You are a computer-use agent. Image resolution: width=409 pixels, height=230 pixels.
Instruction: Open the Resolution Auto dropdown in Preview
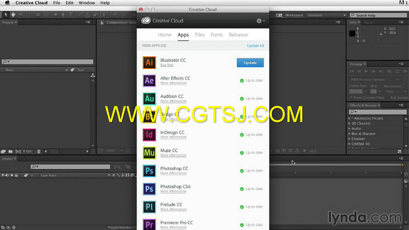click(395, 91)
